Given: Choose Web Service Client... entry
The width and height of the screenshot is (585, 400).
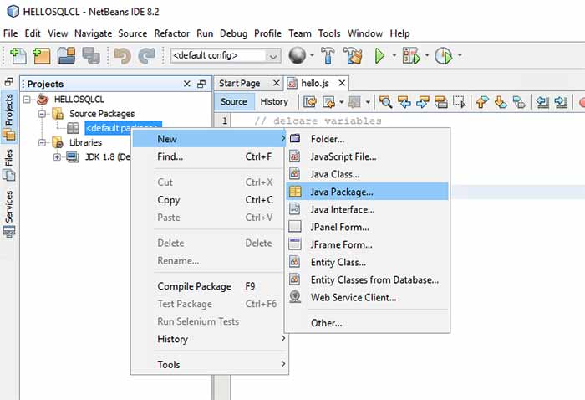Looking at the screenshot, I should (x=367, y=297).
